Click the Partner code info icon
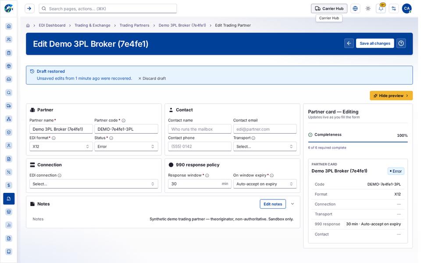The height and width of the screenshot is (263, 421). click(124, 121)
